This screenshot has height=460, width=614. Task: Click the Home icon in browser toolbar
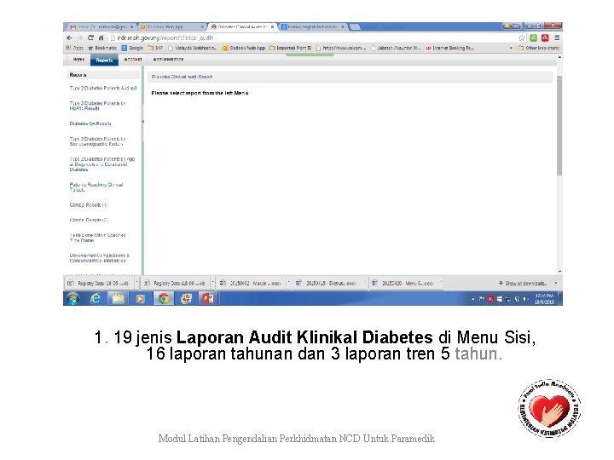(x=101, y=38)
